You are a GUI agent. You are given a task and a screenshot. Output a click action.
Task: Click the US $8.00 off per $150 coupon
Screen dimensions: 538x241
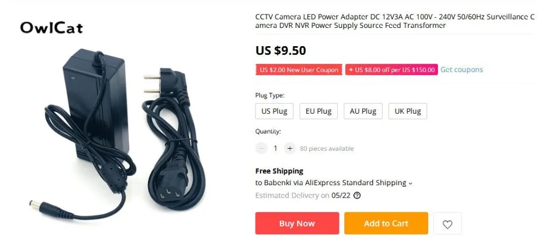click(392, 70)
